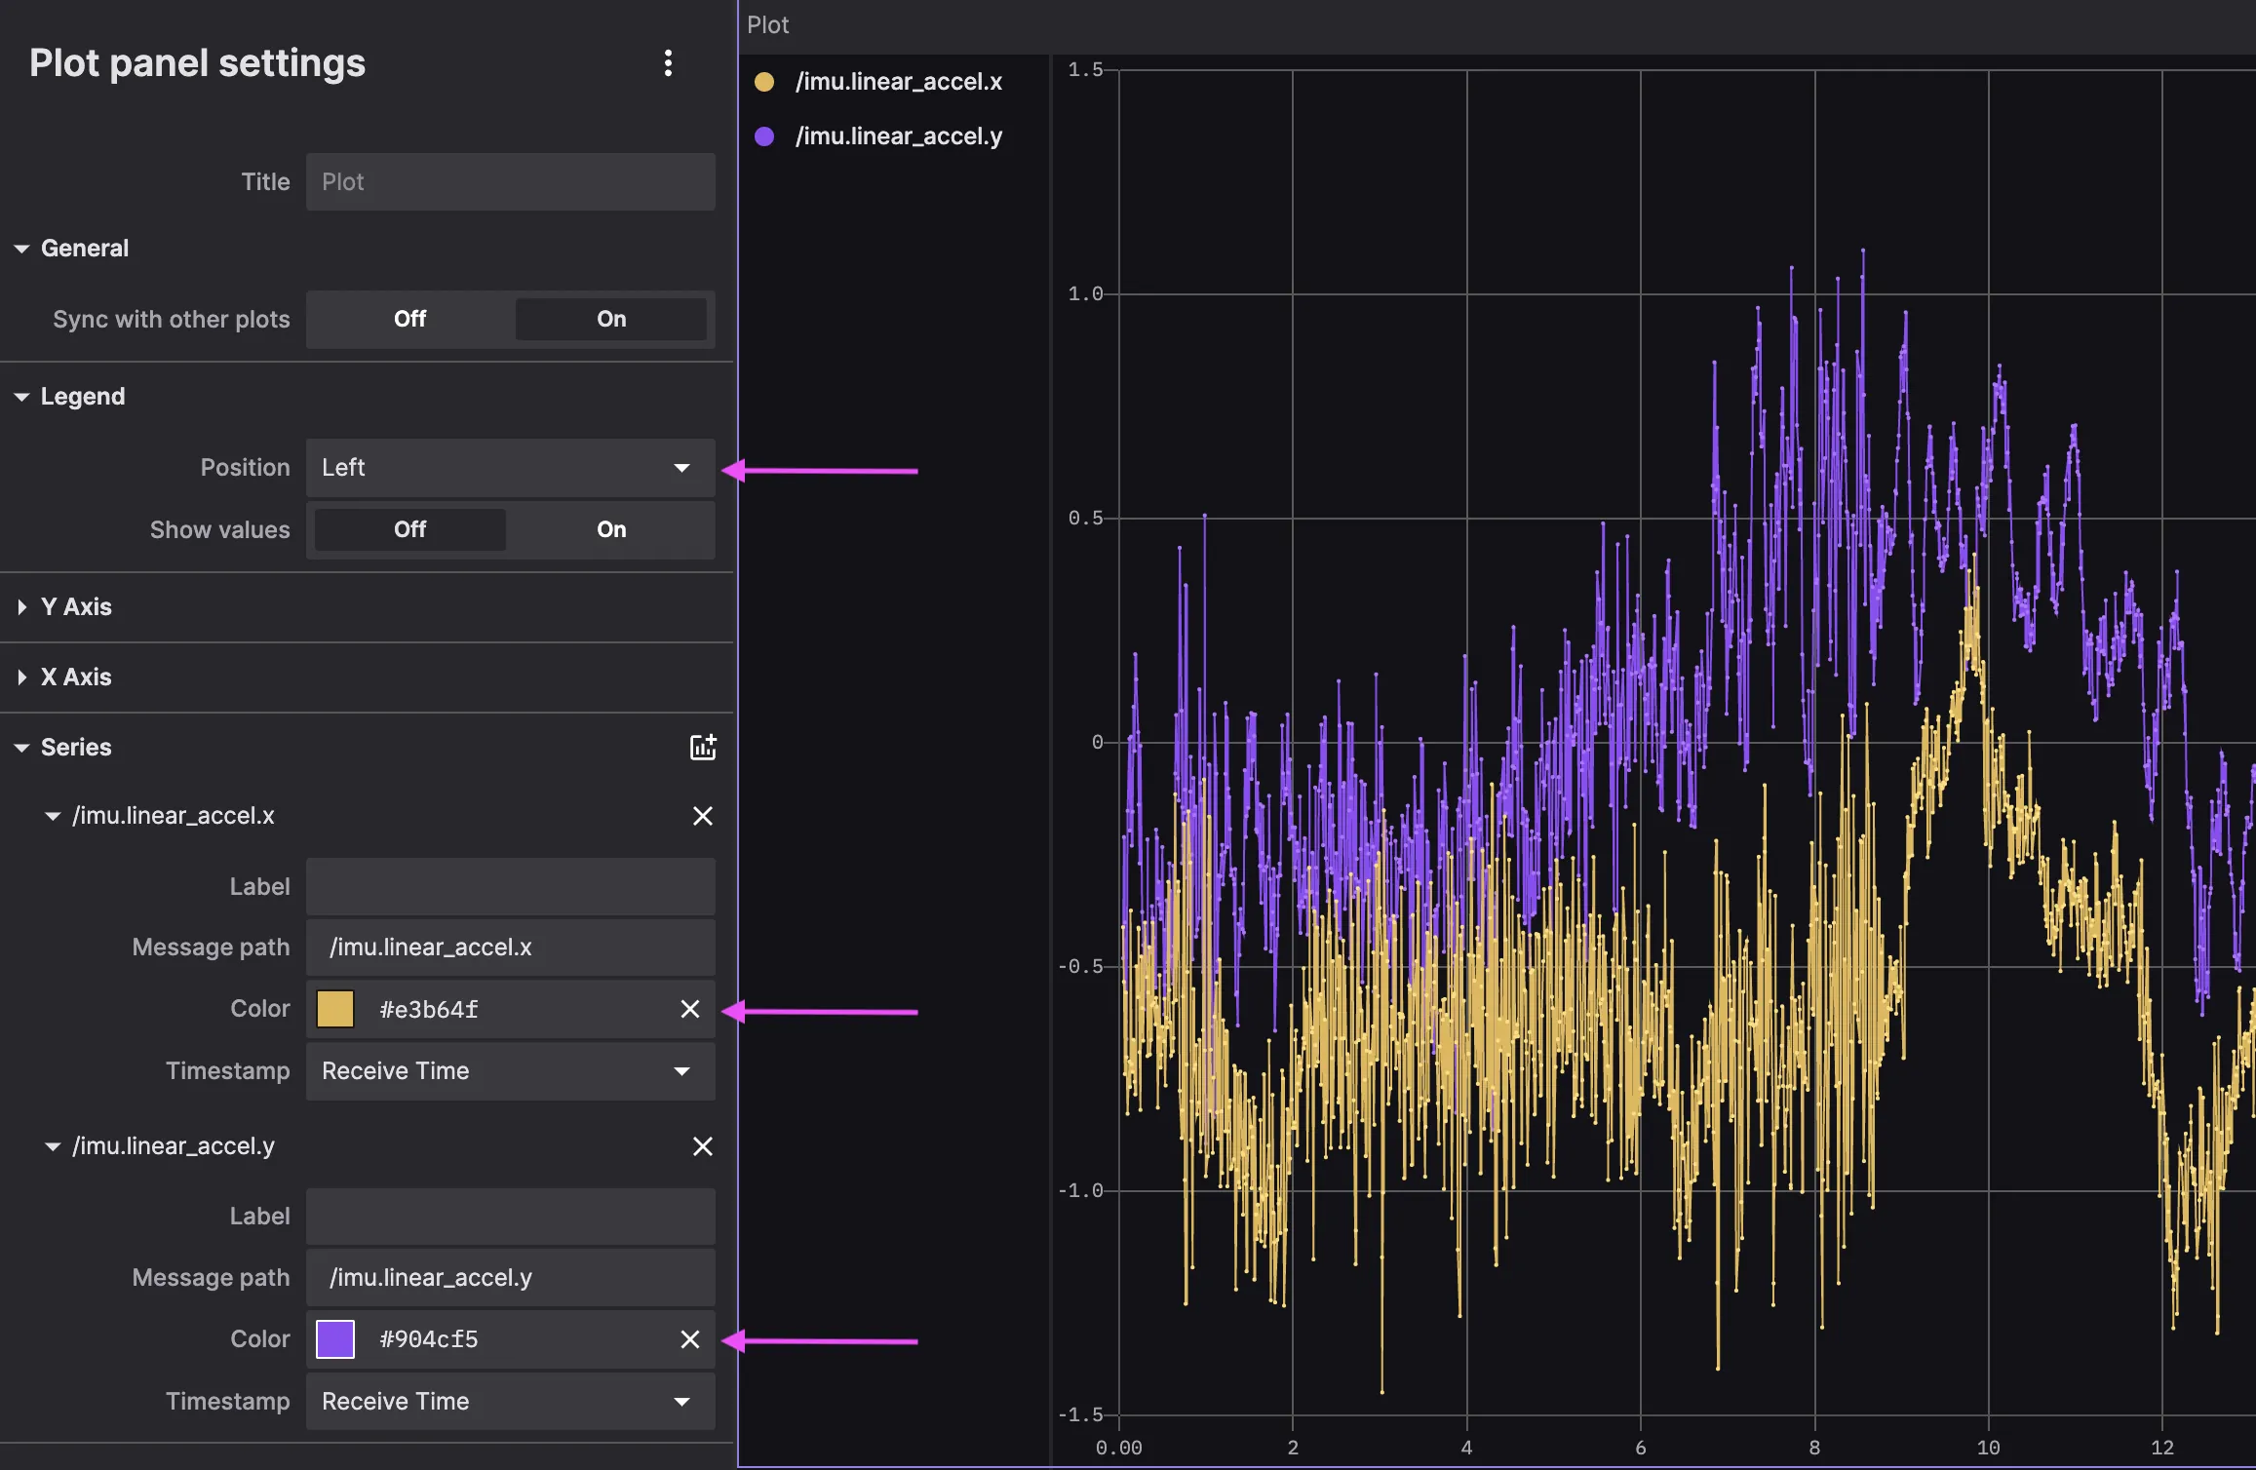Click the add series icon
2256x1470 pixels.
tap(703, 748)
